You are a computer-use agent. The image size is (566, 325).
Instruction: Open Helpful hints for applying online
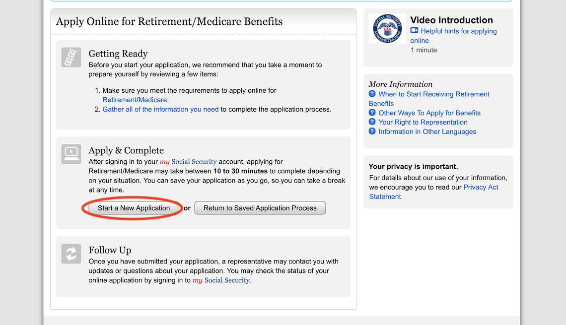(x=457, y=31)
